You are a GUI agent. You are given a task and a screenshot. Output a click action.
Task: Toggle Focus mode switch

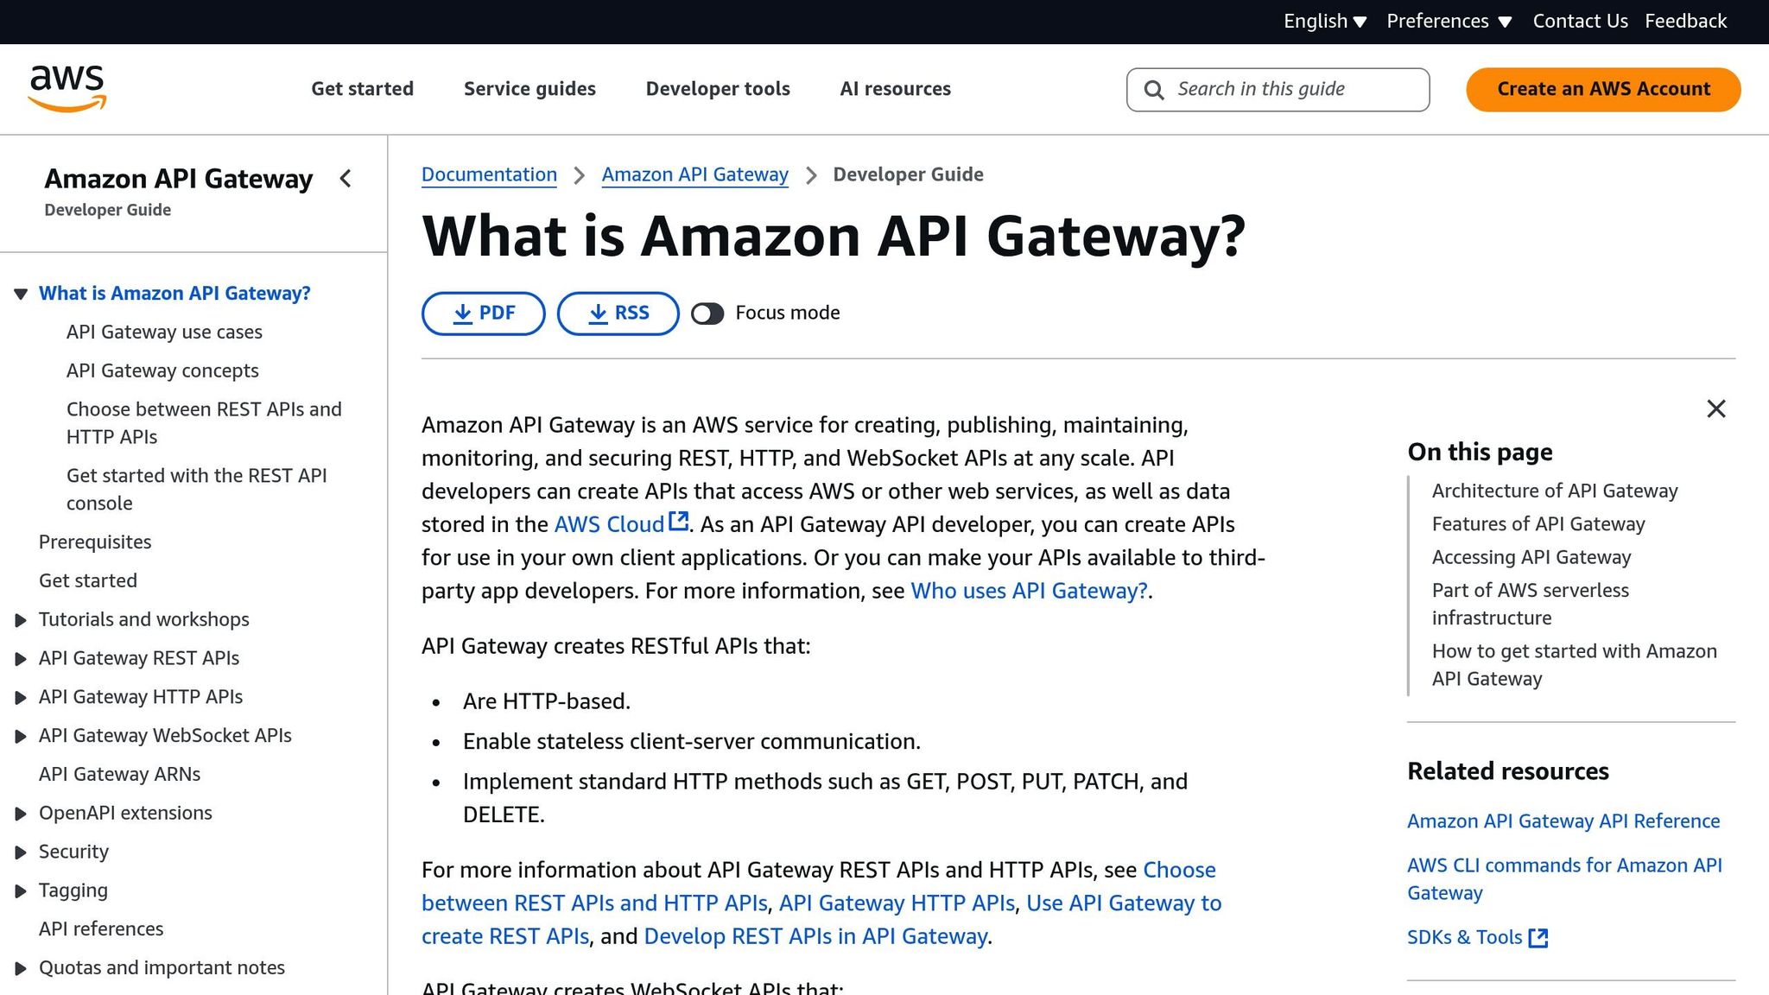pyautogui.click(x=707, y=314)
